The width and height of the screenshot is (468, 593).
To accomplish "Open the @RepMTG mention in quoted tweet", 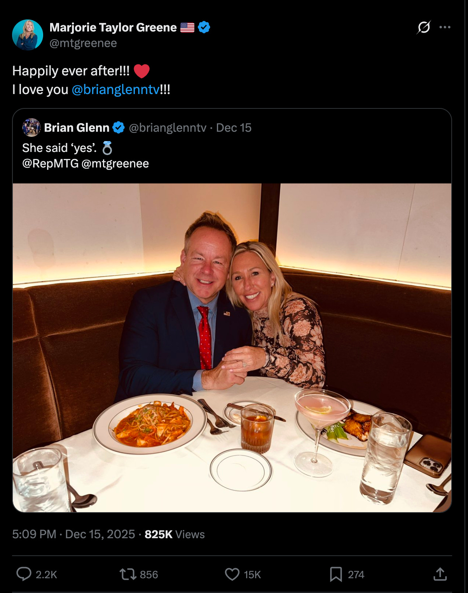I will coord(51,164).
